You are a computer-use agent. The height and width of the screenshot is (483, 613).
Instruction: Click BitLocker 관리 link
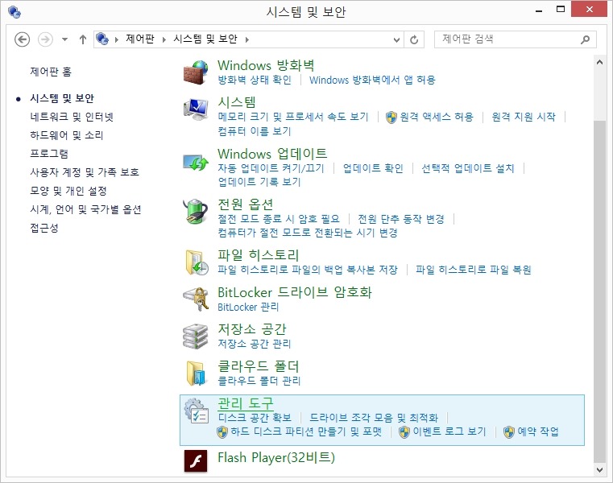[248, 308]
